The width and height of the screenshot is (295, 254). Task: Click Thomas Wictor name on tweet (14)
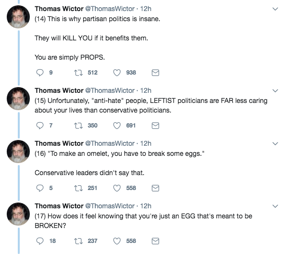pyautogui.click(x=58, y=9)
